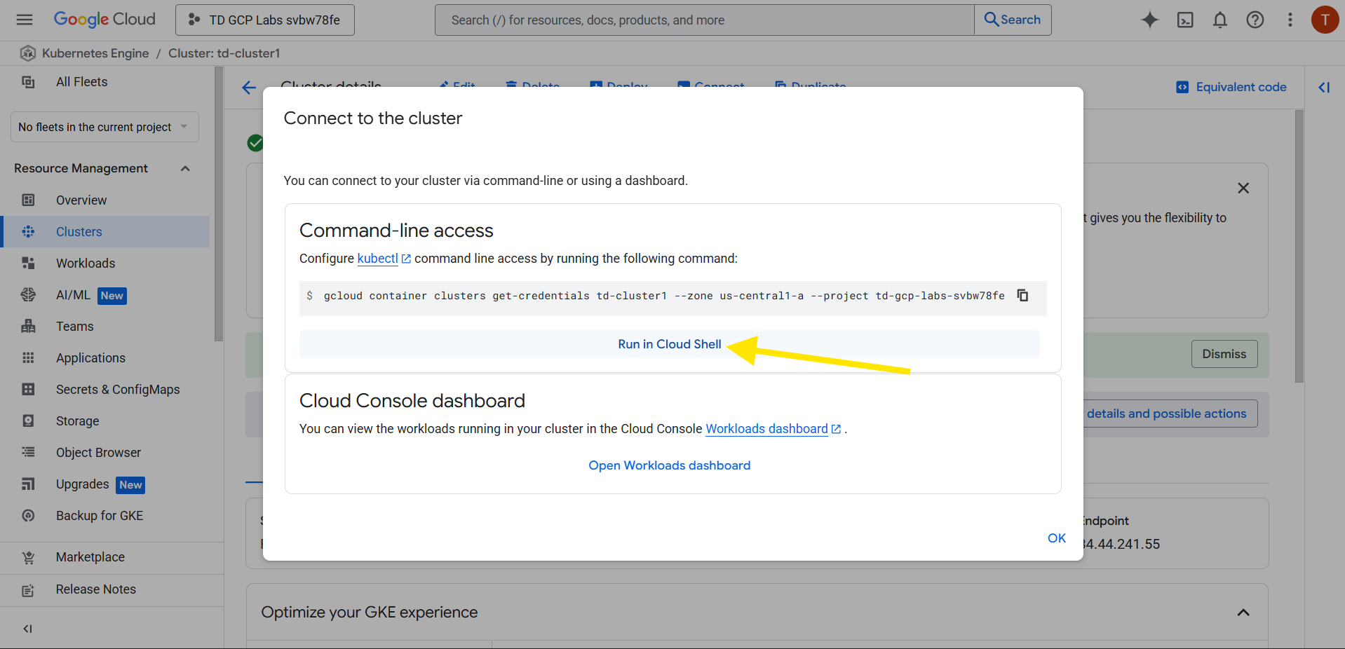The image size is (1345, 649).
Task: Open the project picker TD GCP Labs
Action: 265,20
